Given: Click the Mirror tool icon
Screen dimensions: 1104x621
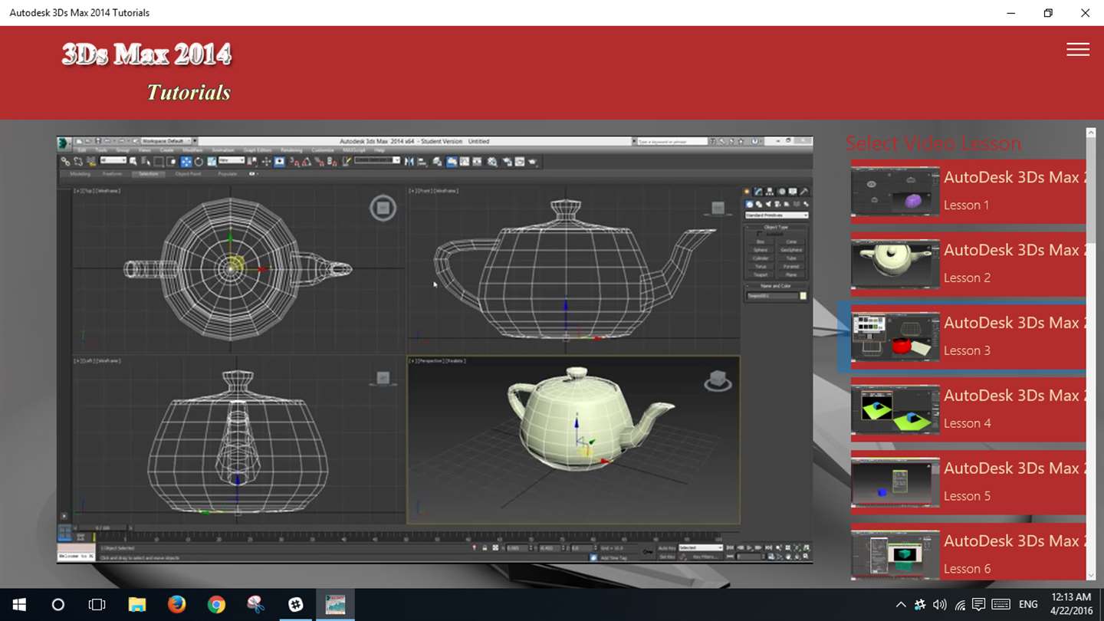Looking at the screenshot, I should click(409, 162).
